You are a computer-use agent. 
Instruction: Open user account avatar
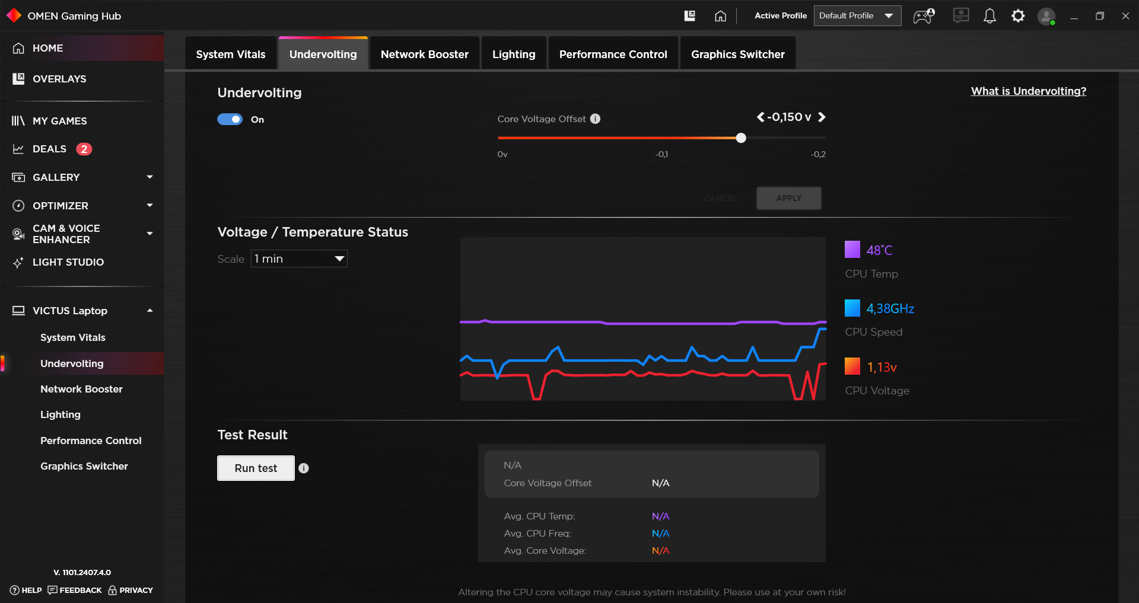(1046, 16)
